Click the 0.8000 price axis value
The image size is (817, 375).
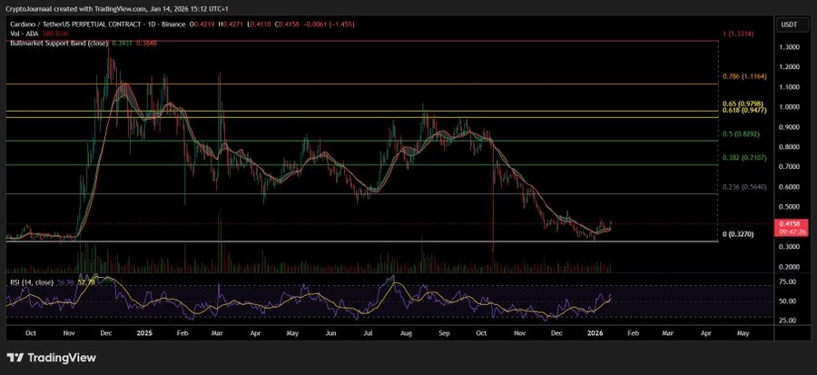click(x=790, y=147)
